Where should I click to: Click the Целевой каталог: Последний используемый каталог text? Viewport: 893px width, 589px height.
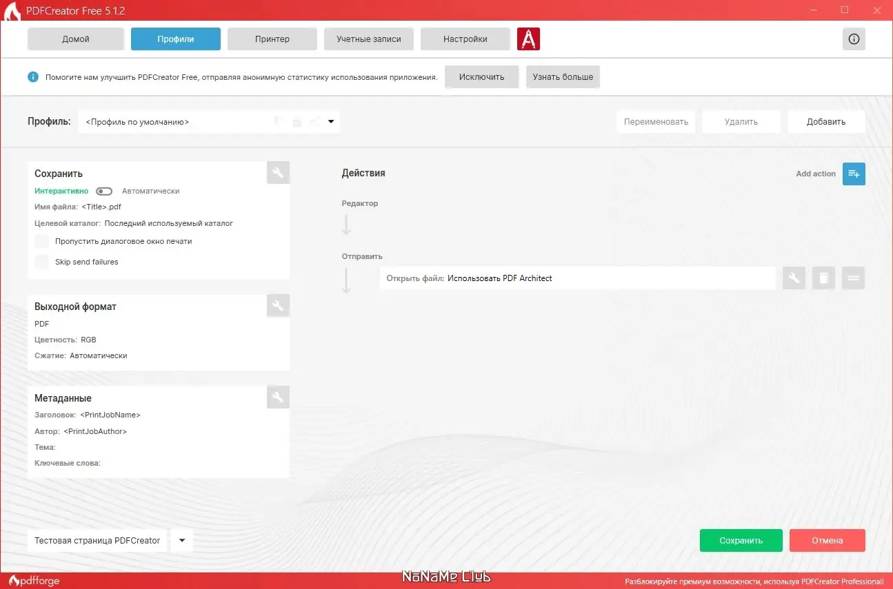[134, 223]
